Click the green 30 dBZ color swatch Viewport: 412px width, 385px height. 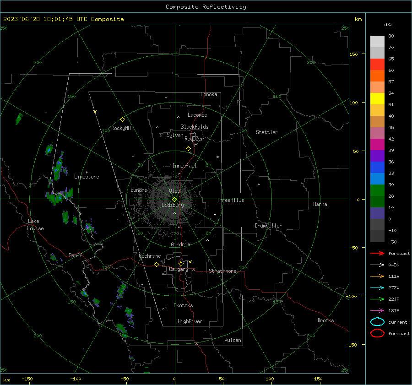377,190
